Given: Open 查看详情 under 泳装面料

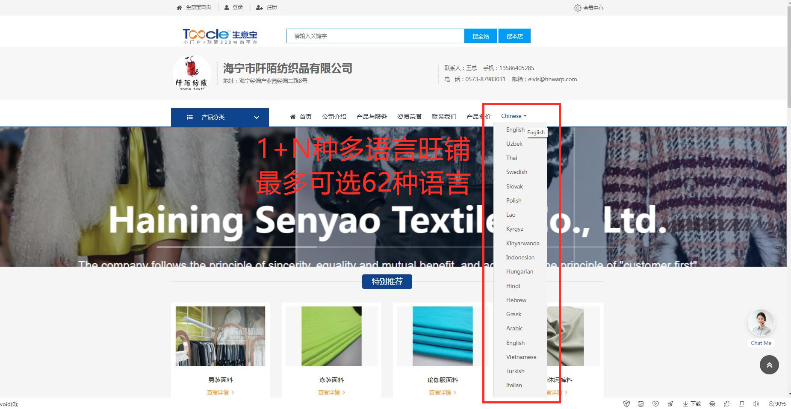Looking at the screenshot, I should pyautogui.click(x=331, y=392).
